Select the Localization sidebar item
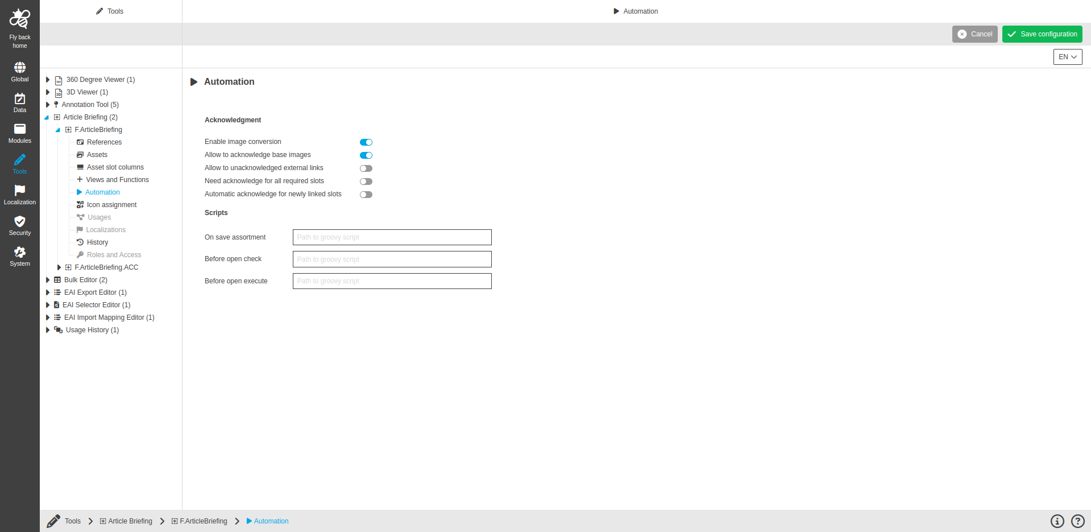 pos(19,192)
